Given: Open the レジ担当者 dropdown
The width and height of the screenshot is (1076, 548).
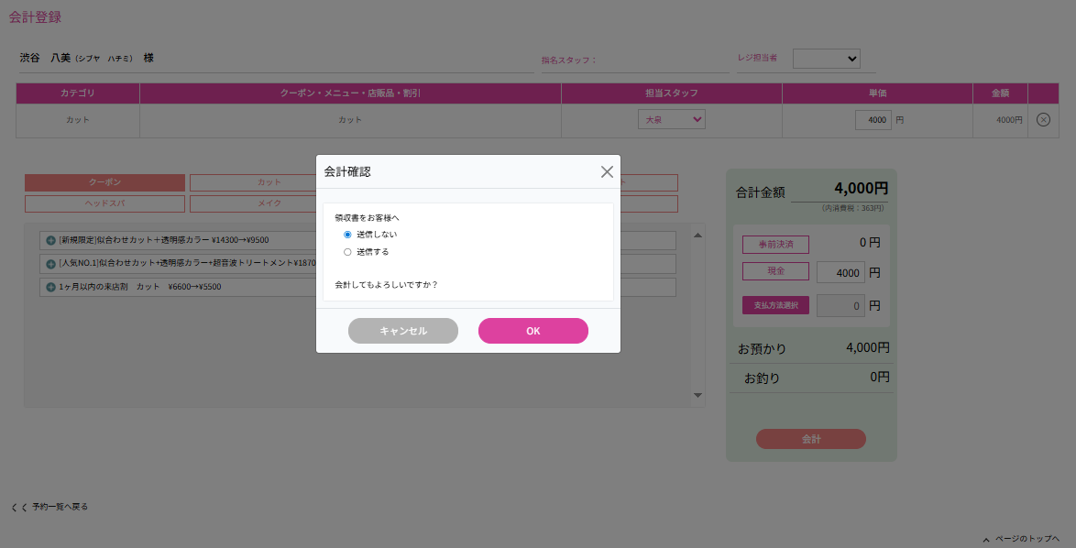Looking at the screenshot, I should point(826,59).
